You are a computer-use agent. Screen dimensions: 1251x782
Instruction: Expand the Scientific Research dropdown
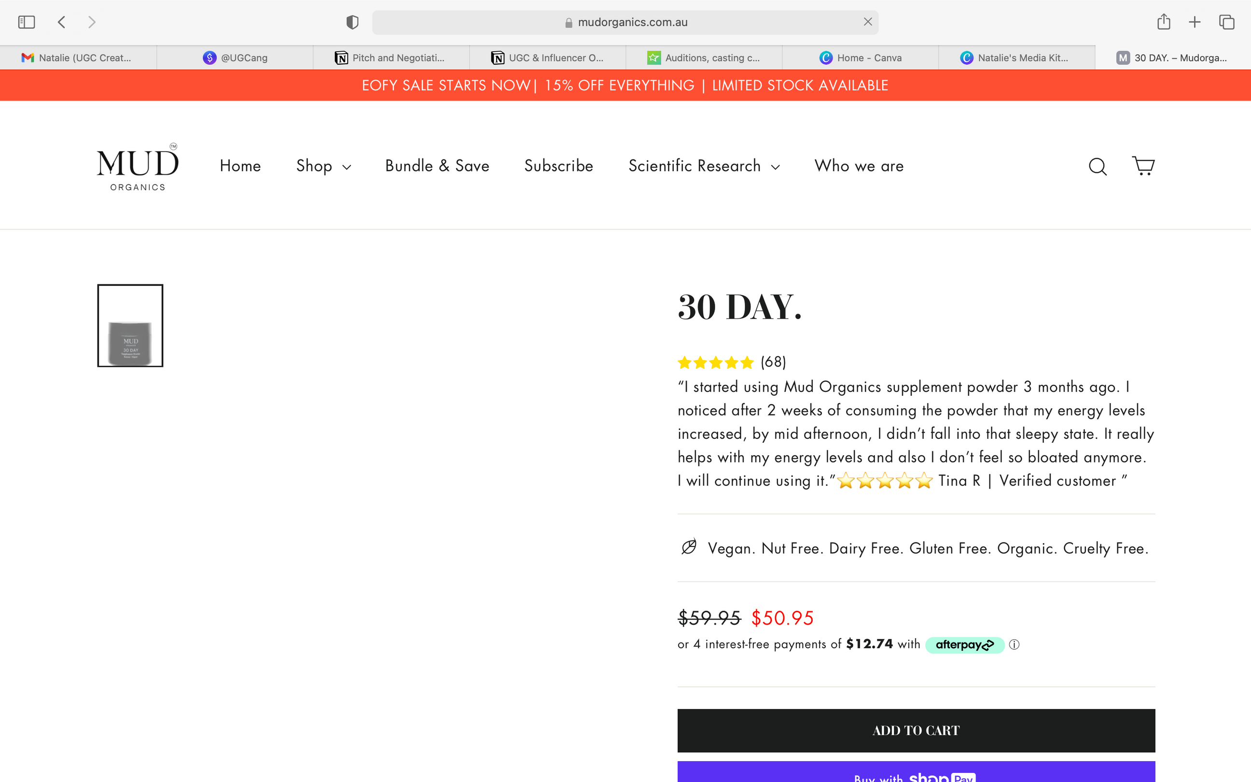(704, 166)
